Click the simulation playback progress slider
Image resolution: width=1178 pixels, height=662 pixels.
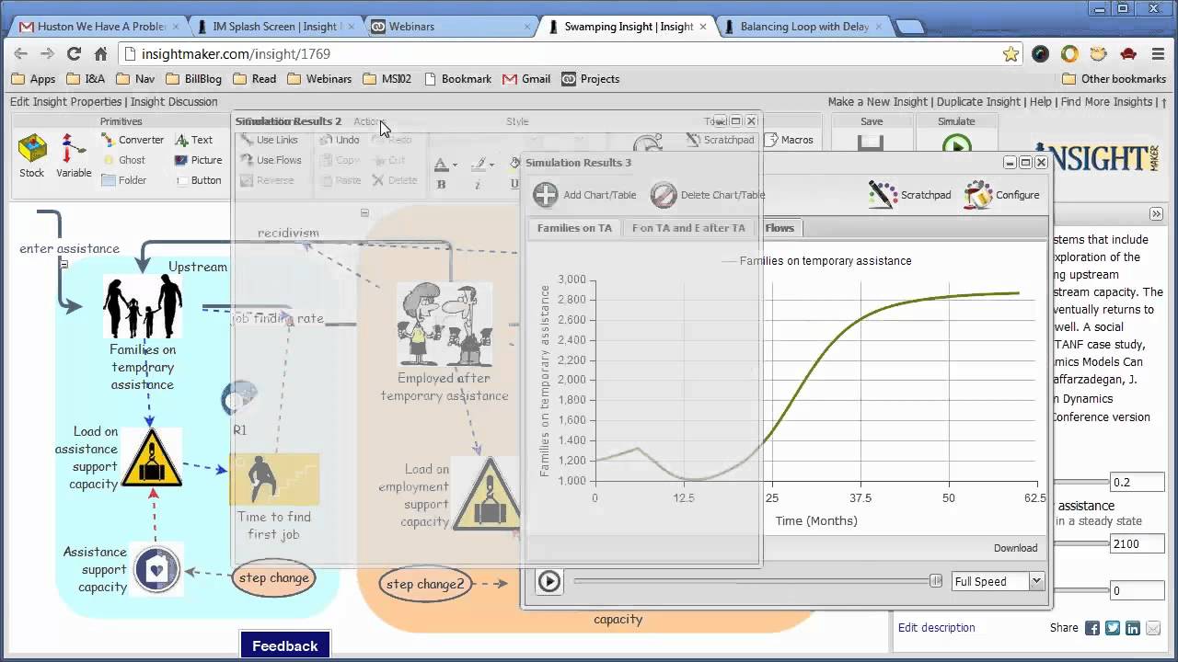[756, 581]
